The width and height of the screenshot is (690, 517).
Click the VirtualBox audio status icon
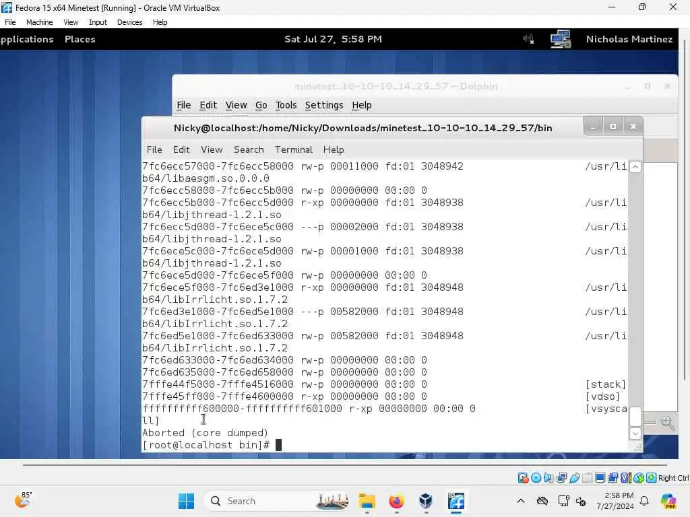click(548, 478)
